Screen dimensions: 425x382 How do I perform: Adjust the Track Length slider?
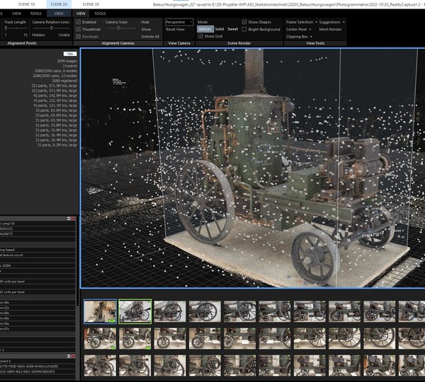tap(16, 28)
